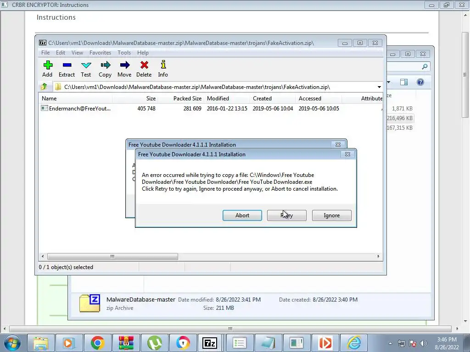Select the 216,496 KB file size entry
This screenshot has width=470, height=352.
400,118
